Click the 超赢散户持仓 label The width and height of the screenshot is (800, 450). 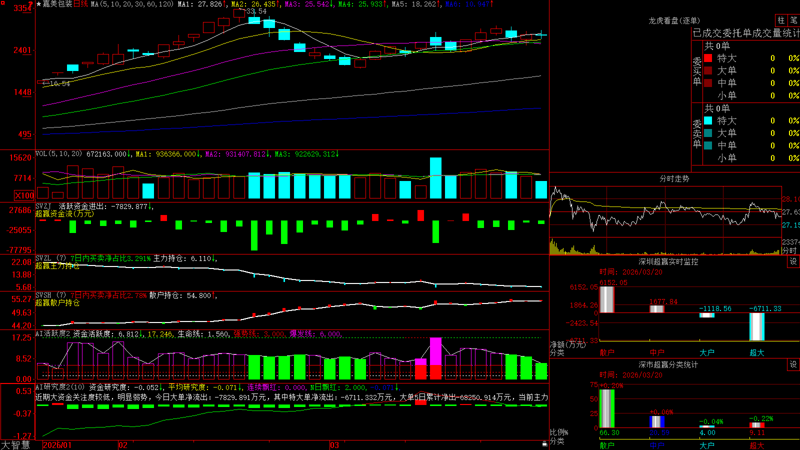[57, 302]
